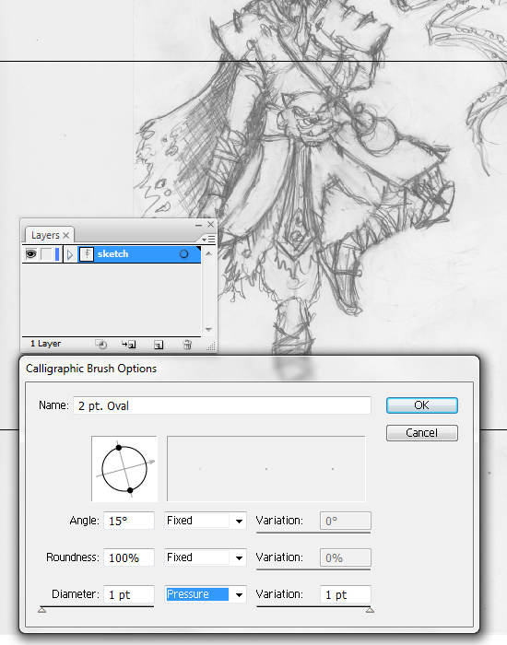Click the sketch layer color bar

[x=57, y=253]
